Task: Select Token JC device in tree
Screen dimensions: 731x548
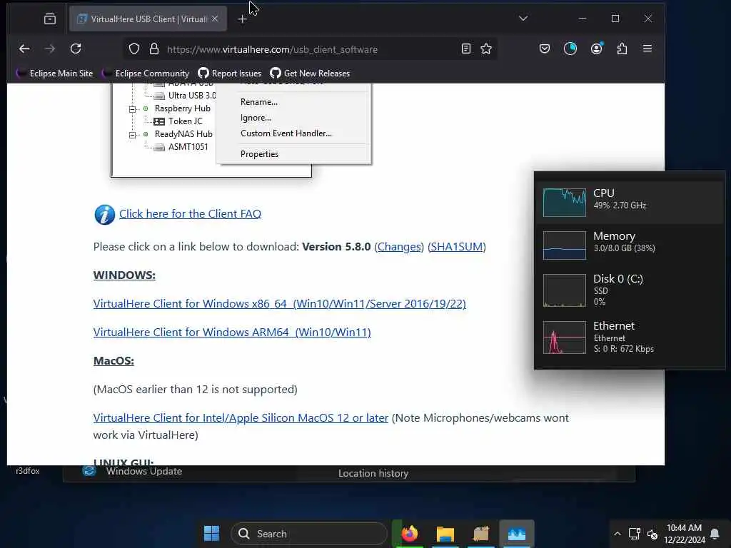Action: click(178, 121)
